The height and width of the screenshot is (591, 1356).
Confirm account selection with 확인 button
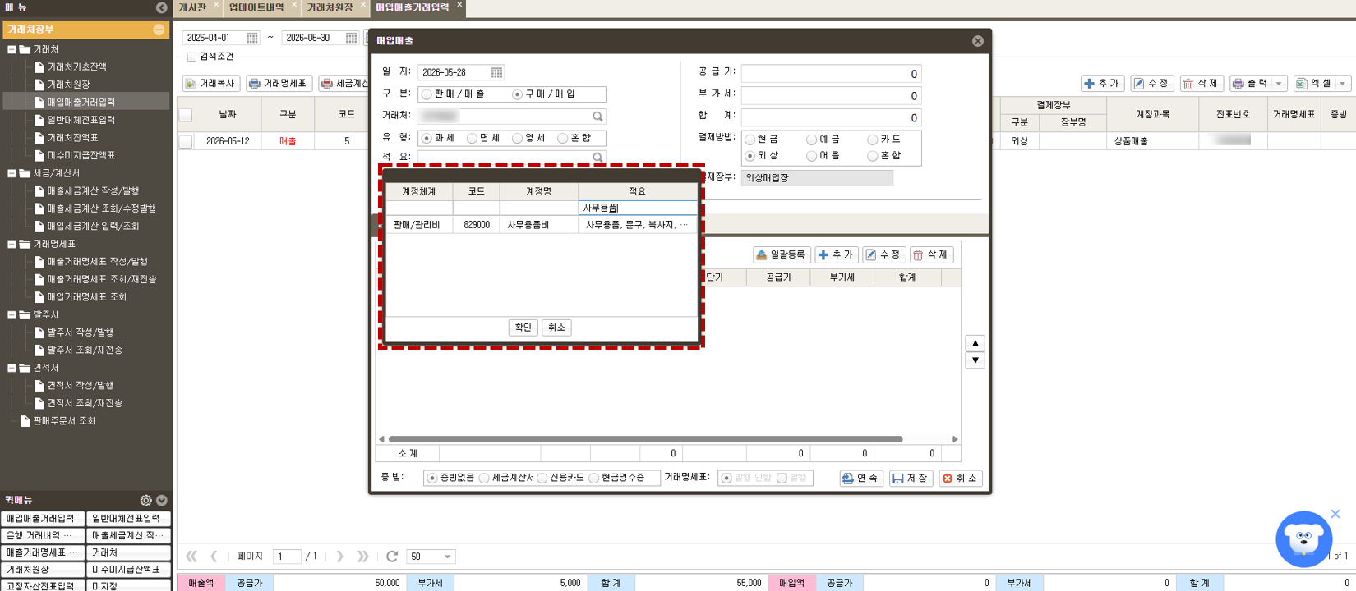click(x=523, y=328)
